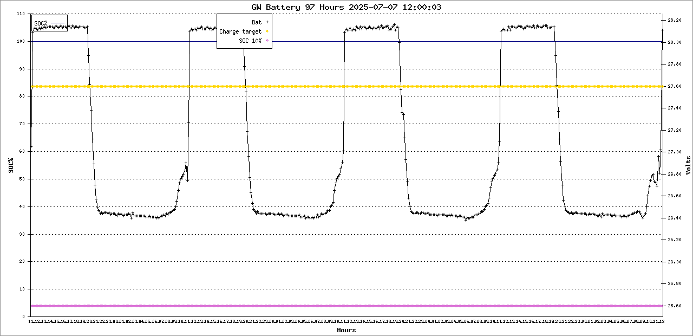Screen dimensions: 693x336
Task: Click the vertical "SOC%" left axis title
Action: 11,165
